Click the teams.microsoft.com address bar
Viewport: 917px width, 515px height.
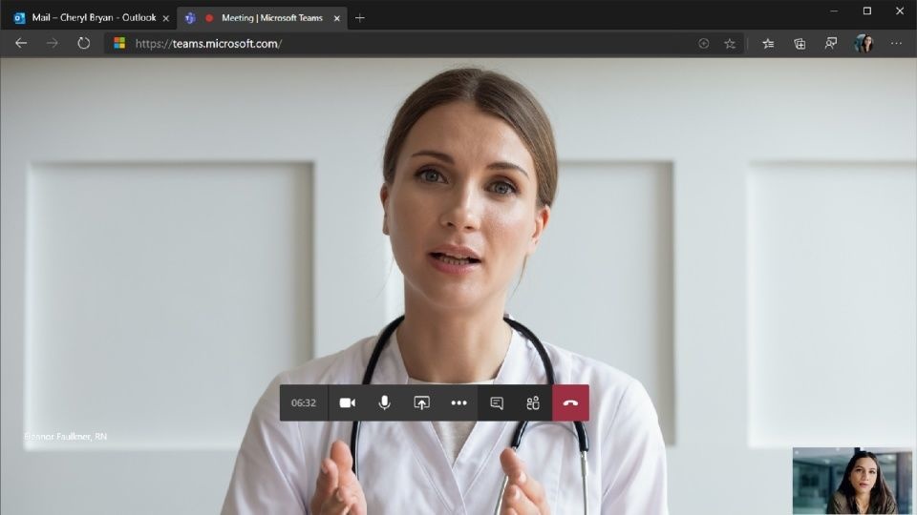pyautogui.click(x=382, y=43)
